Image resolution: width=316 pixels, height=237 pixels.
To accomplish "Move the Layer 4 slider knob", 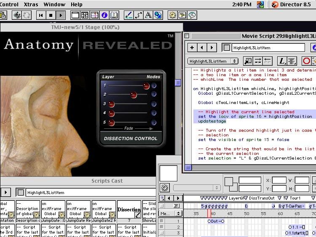I will coord(111,113).
